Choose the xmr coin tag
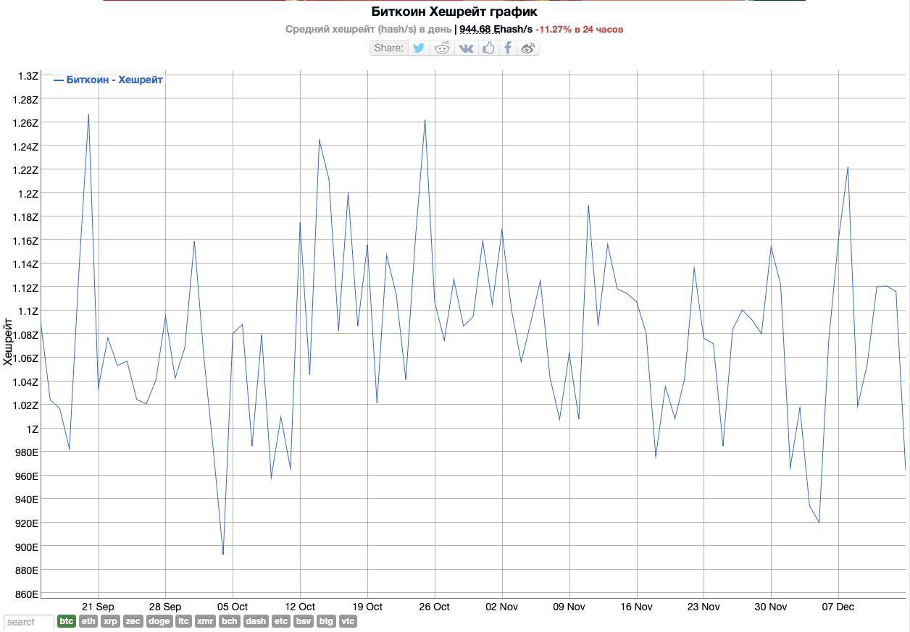 click(205, 621)
